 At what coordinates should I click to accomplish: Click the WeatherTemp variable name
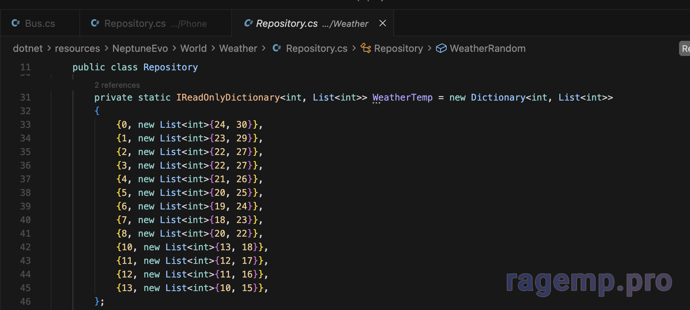(402, 98)
